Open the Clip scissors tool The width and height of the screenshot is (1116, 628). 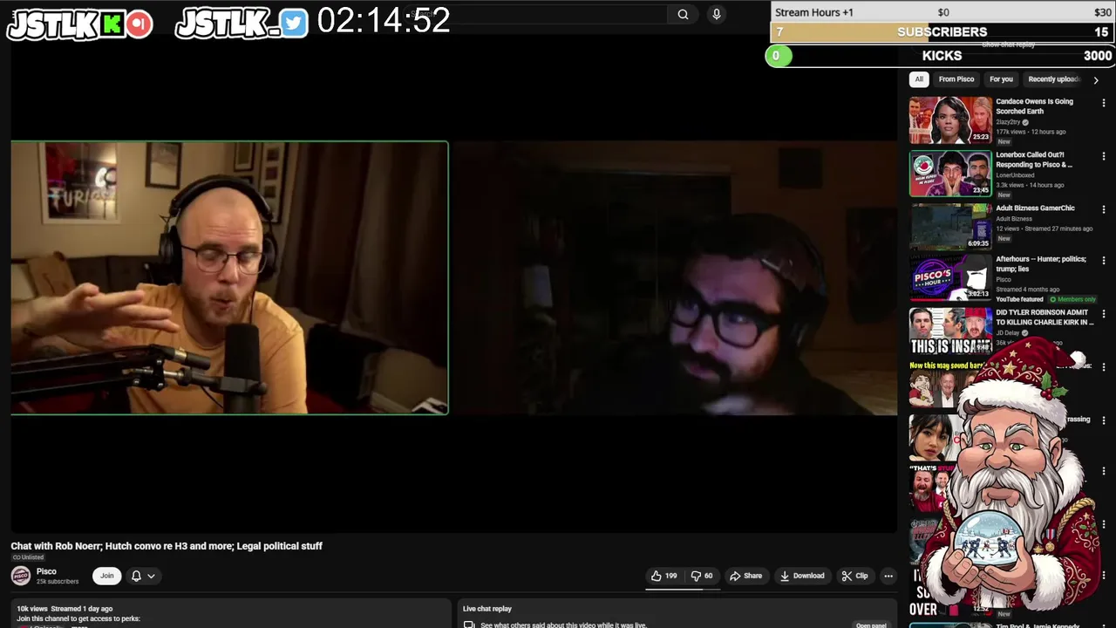coord(854,576)
